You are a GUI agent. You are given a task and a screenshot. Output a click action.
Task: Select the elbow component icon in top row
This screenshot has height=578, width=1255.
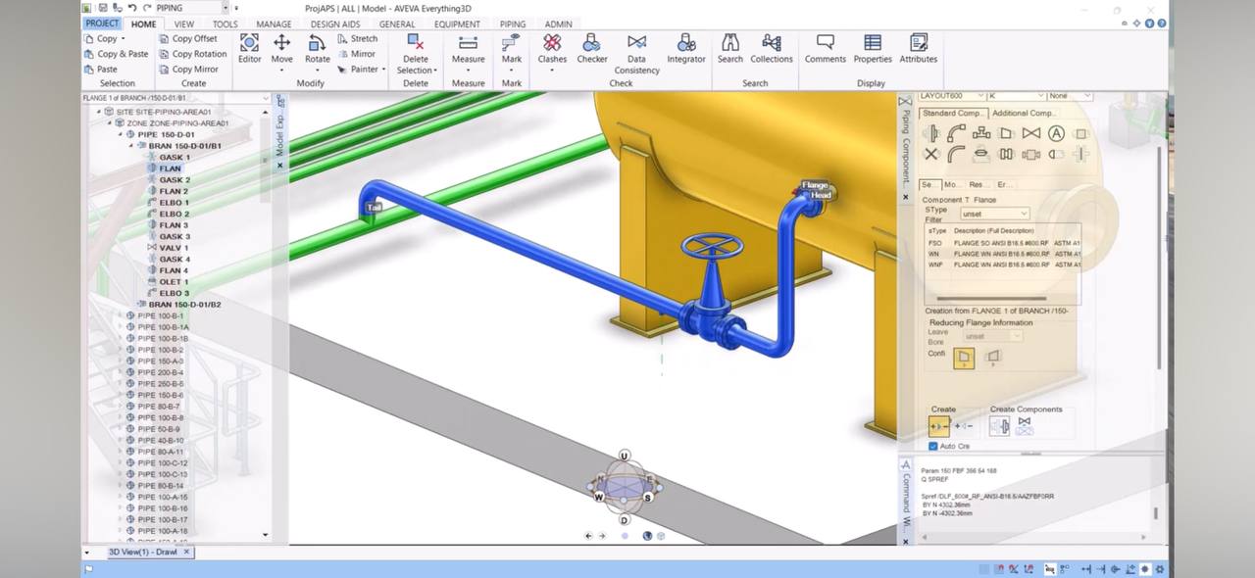coord(957,133)
